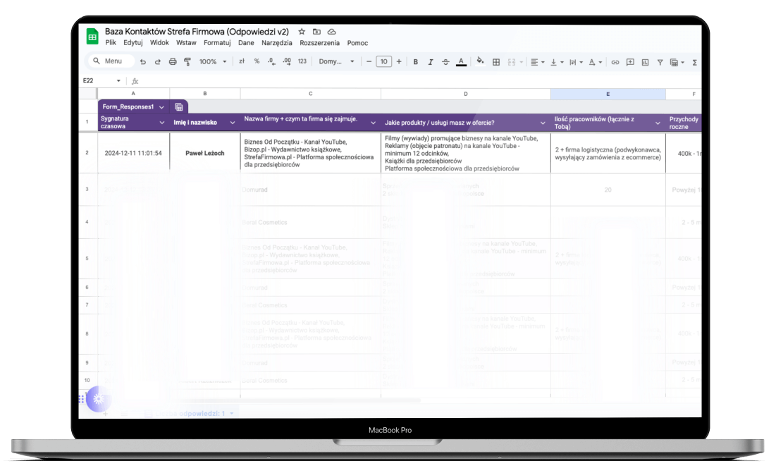This screenshot has width=776, height=473.
Task: Toggle strikethrough formatting
Action: click(445, 62)
